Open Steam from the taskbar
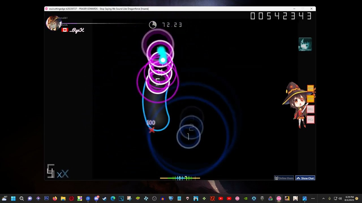This screenshot has width=362, height=203. 105,198
